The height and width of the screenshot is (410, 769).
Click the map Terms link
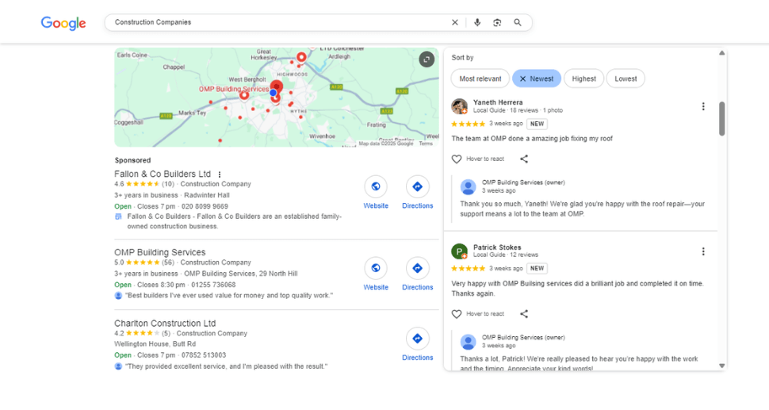pos(426,144)
